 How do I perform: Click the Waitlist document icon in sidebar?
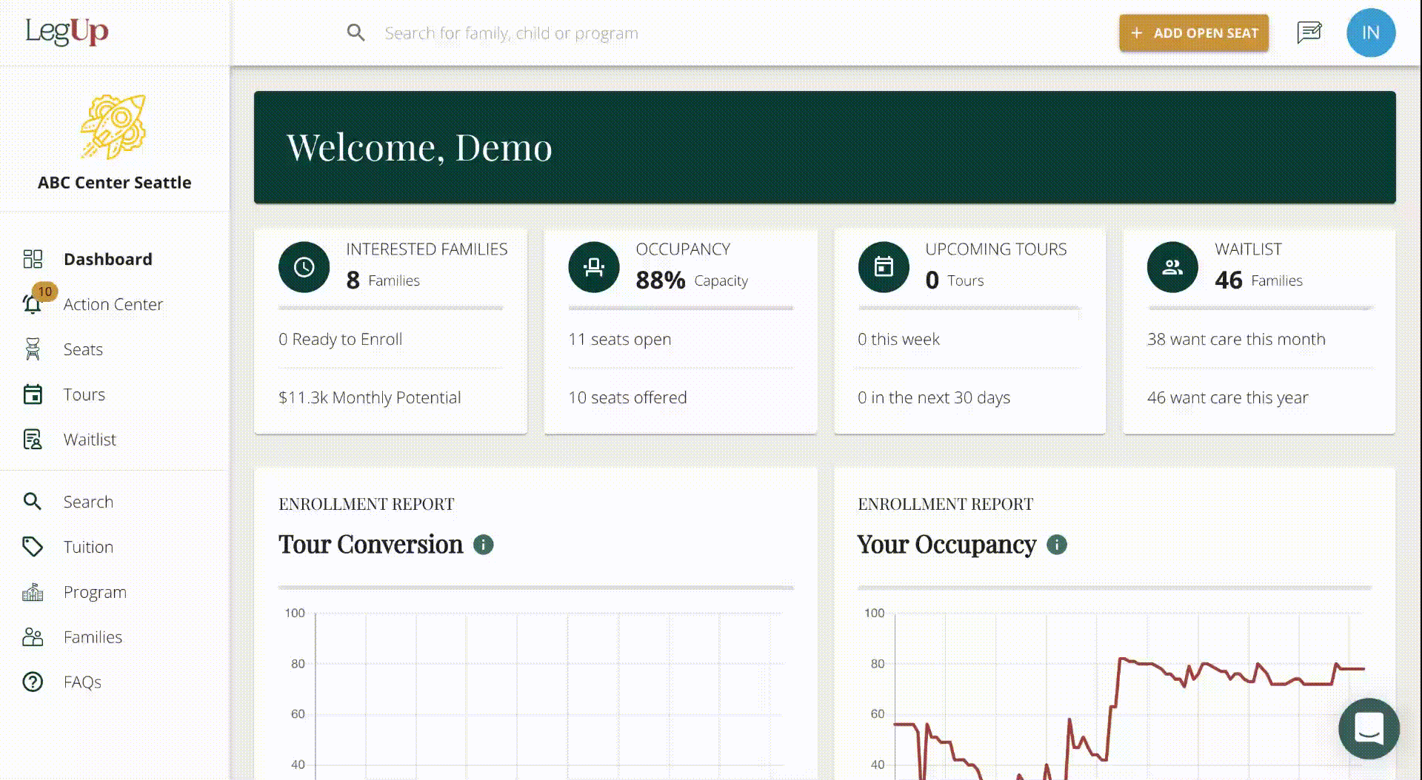33,440
